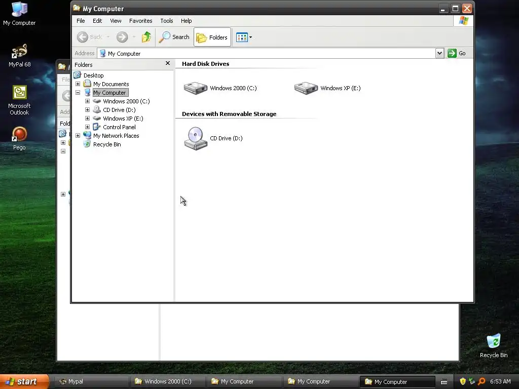Select My Network Places in the tree
Image resolution: width=519 pixels, height=389 pixels.
pyautogui.click(x=116, y=136)
